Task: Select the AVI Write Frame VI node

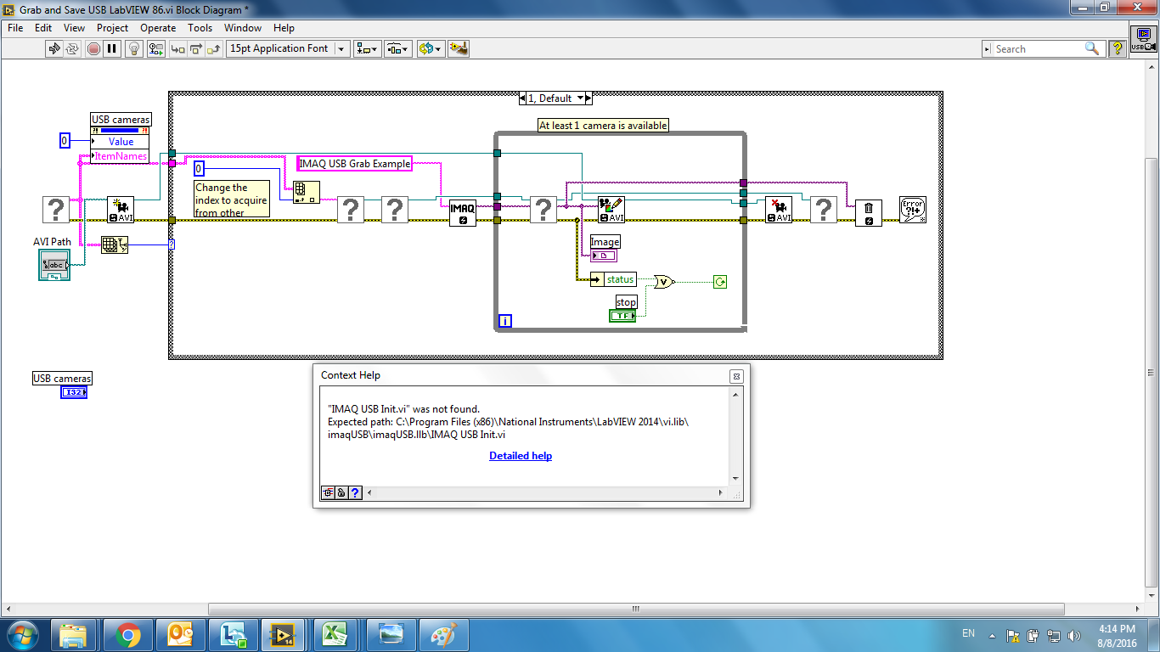Action: (611, 210)
